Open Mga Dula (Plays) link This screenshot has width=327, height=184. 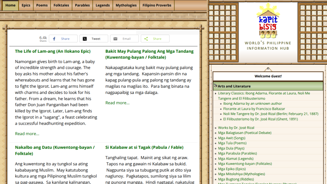click(231, 148)
